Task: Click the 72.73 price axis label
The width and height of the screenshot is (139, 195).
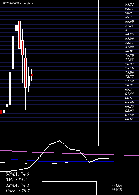Action: coord(130,77)
